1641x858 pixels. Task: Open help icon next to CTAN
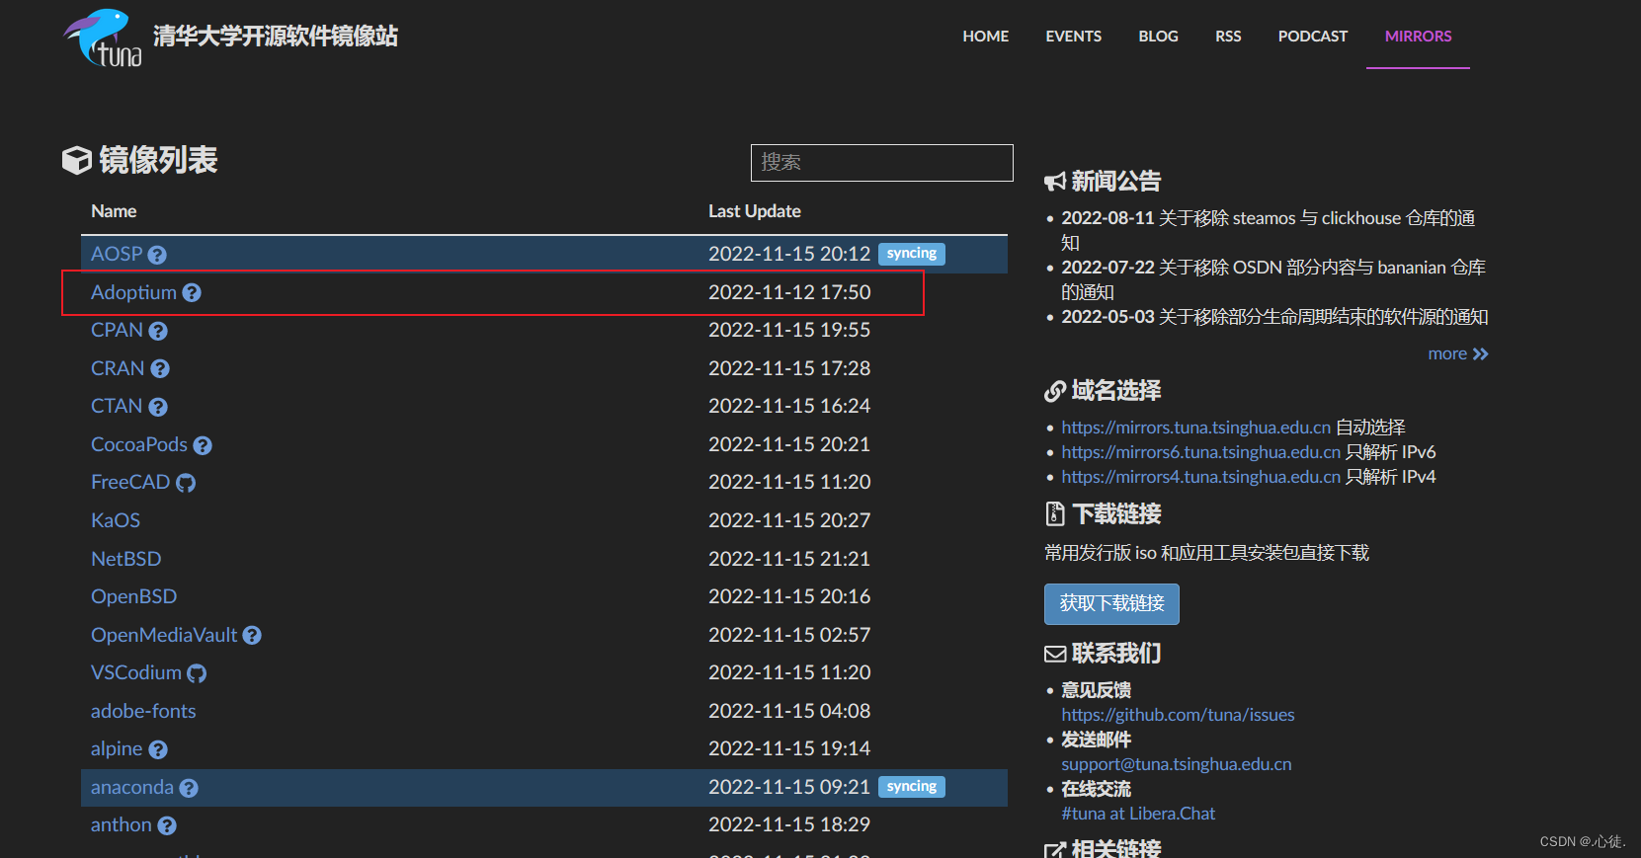(158, 407)
